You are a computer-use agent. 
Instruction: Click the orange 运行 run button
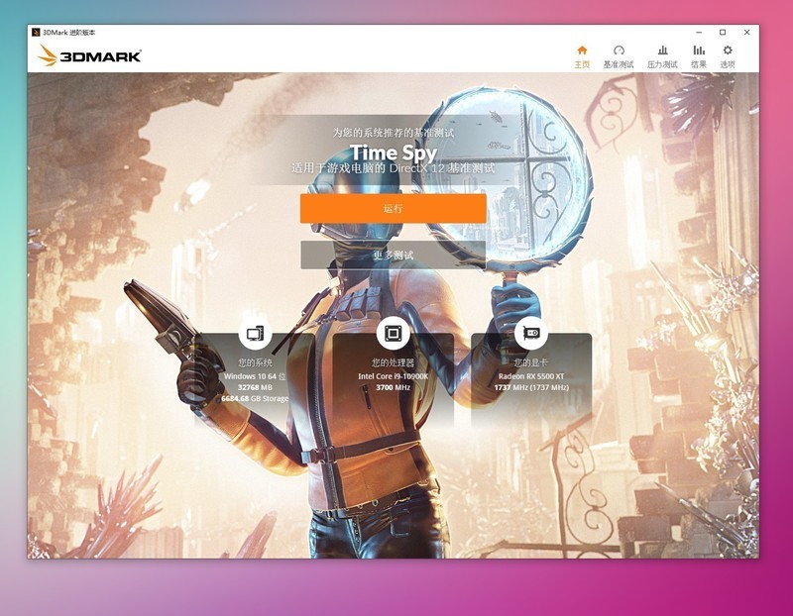tap(393, 208)
